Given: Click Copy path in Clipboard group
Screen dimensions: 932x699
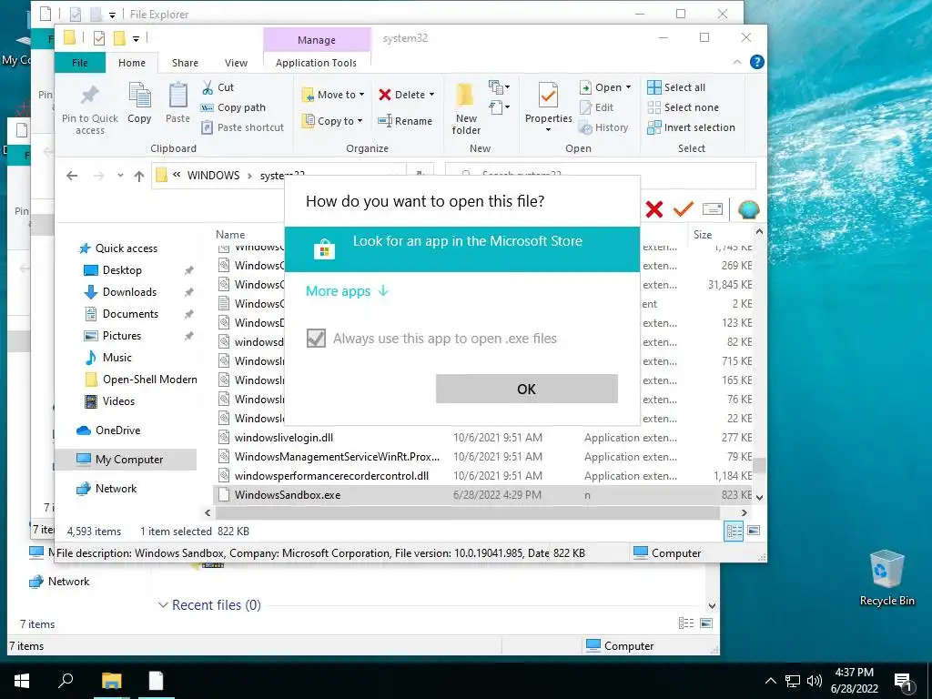Looking at the screenshot, I should pyautogui.click(x=234, y=107).
